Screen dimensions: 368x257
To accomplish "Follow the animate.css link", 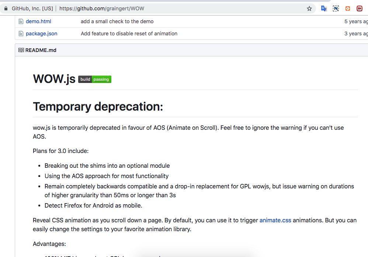I will (x=275, y=220).
